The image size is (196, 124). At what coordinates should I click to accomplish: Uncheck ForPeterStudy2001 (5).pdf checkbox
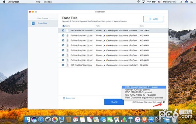(63, 55)
